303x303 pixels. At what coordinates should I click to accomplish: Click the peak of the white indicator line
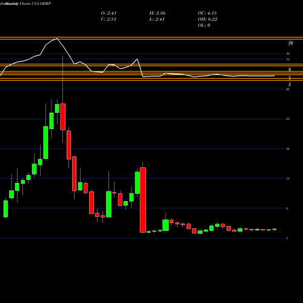pos(57,38)
